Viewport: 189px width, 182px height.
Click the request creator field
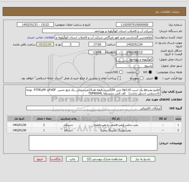pyautogui.click(x=104, y=37)
